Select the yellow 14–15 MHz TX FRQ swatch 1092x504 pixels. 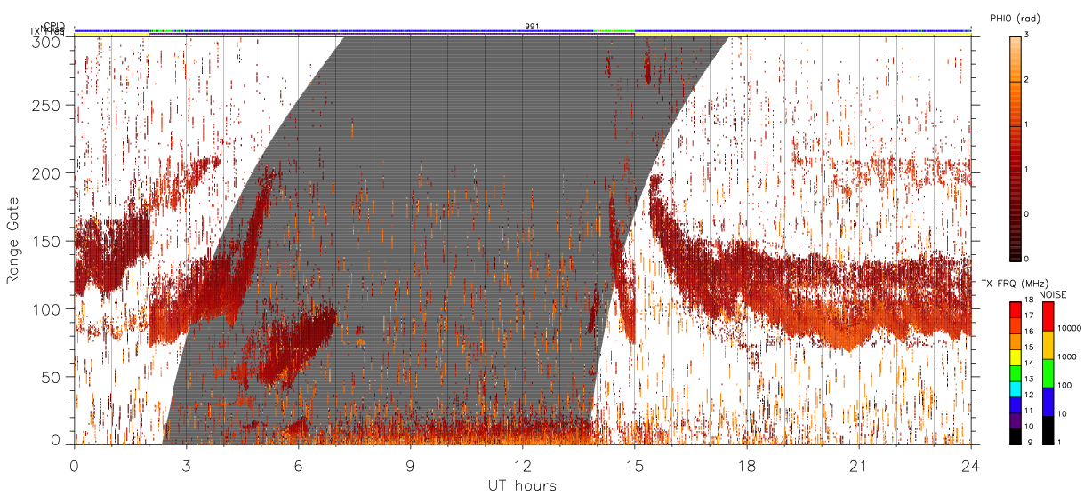tap(1016, 357)
